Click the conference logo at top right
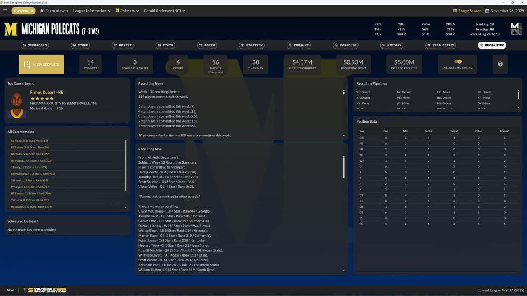 point(516,28)
